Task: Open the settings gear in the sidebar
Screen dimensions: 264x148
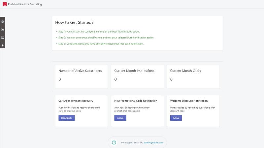Action: pyautogui.click(x=3, y=22)
